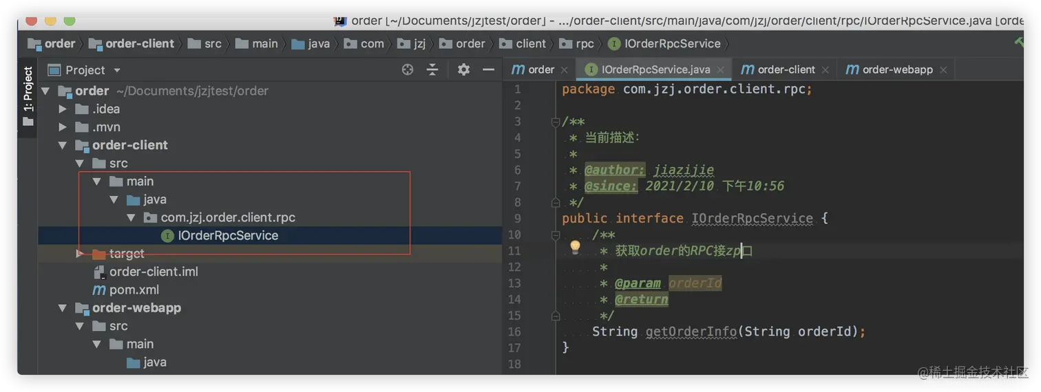Click the package icon of com.jzj.order.client.rpc
Viewport: 1041px width, 392px height.
click(x=150, y=217)
